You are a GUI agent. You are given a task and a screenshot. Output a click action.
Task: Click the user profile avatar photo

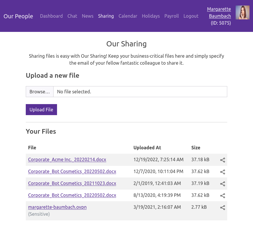tap(242, 13)
